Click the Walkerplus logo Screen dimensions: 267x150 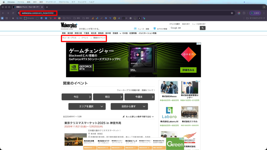pos(69,25)
